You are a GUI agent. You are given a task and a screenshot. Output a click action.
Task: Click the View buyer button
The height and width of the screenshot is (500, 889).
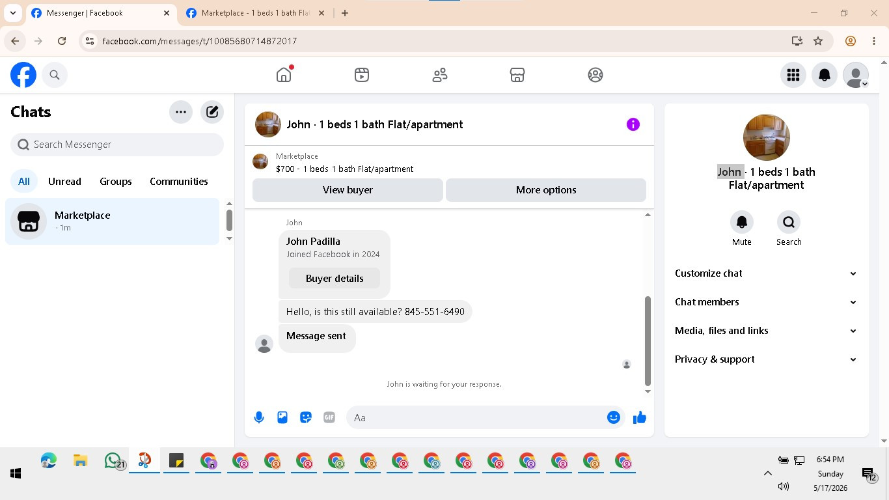coord(348,190)
